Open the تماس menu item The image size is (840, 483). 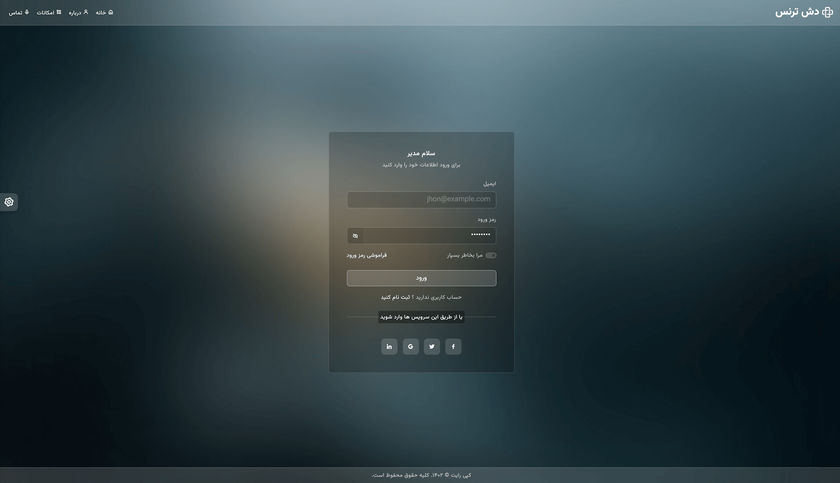[19, 12]
